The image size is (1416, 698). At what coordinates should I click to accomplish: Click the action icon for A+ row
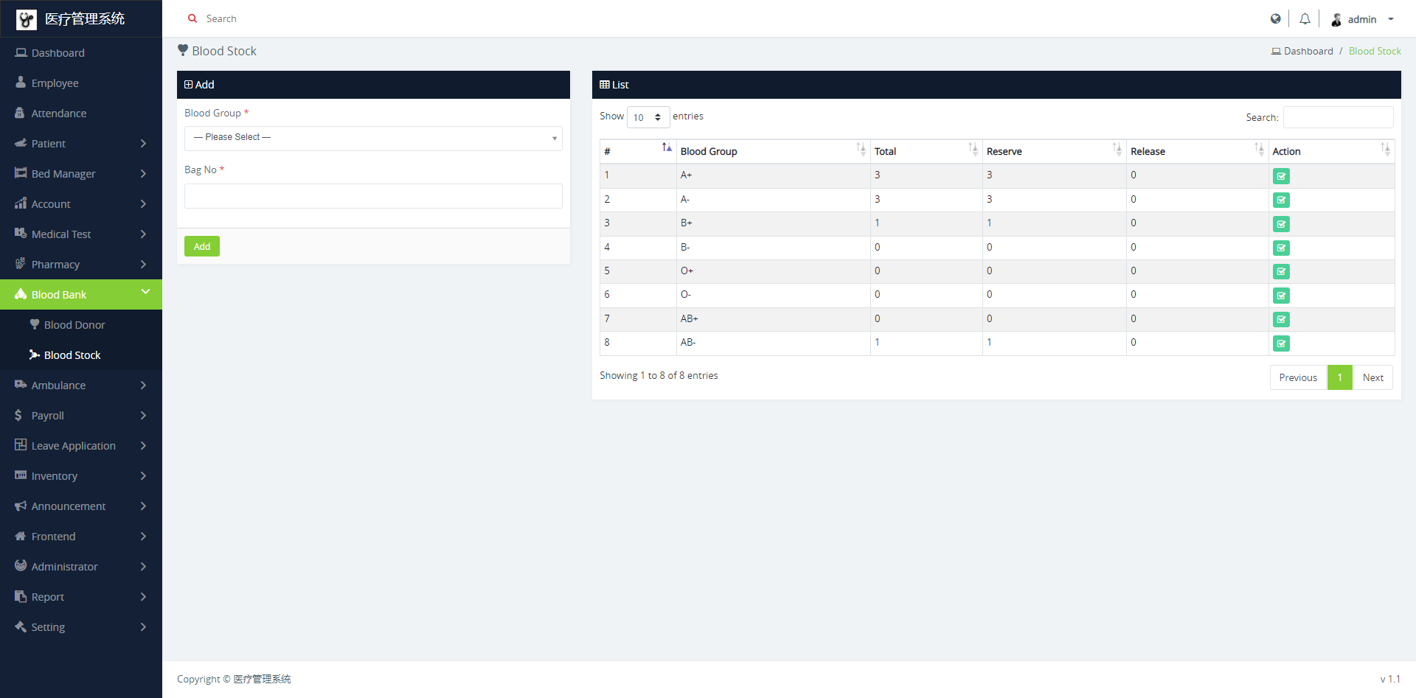1281,176
